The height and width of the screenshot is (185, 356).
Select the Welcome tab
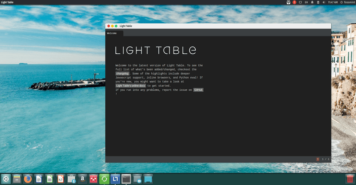[114, 33]
